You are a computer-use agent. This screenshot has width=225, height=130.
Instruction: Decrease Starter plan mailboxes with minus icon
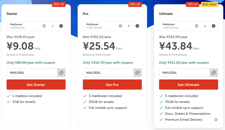(44, 26)
